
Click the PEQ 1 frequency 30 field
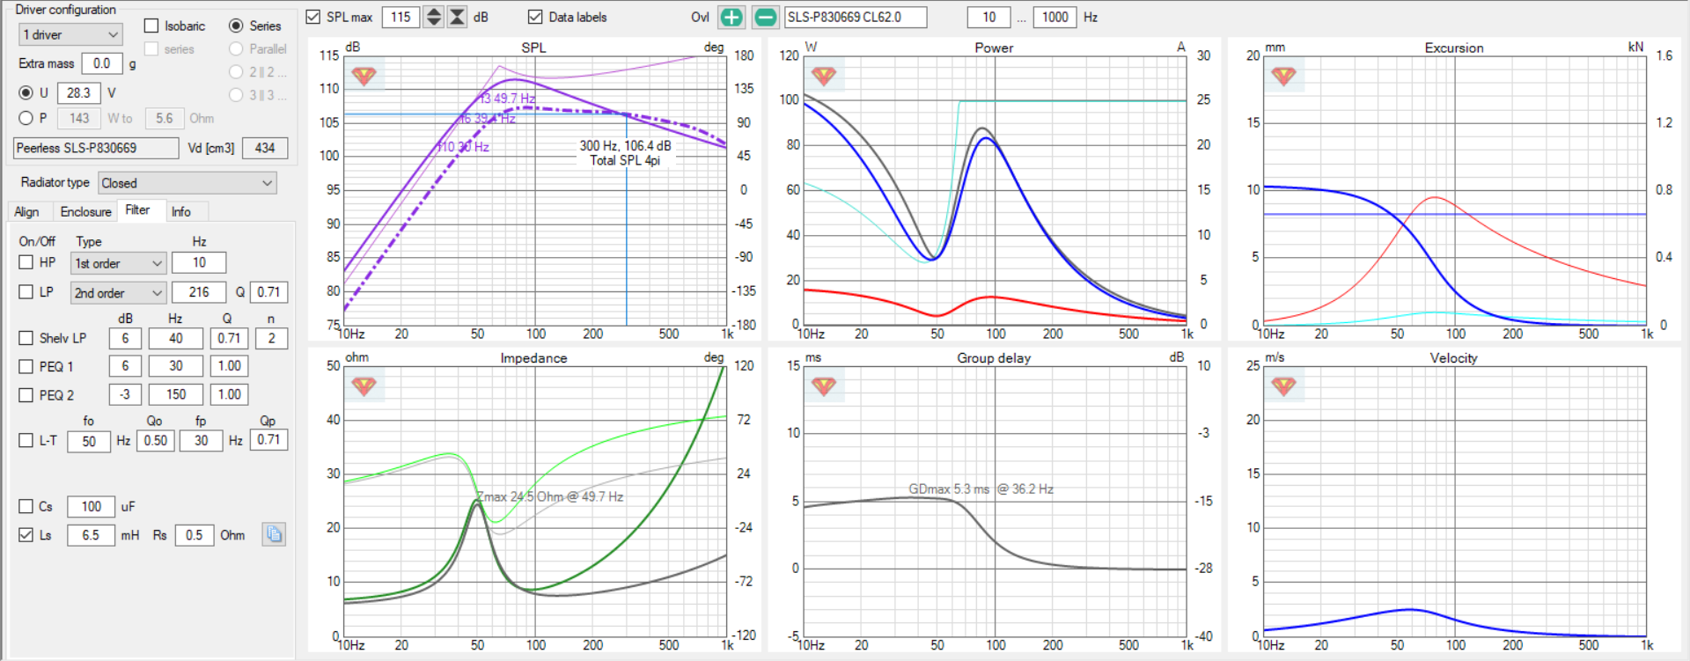click(x=176, y=366)
